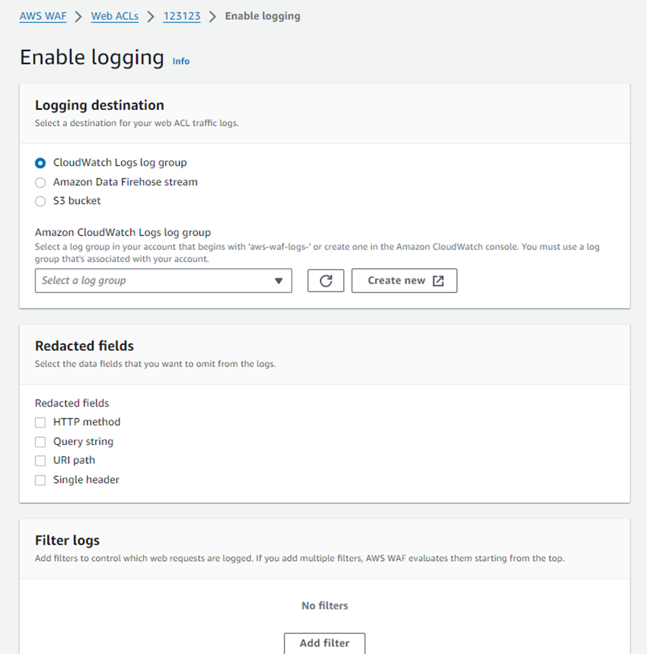Select the URI path checkbox
647x654 pixels.
click(x=40, y=460)
